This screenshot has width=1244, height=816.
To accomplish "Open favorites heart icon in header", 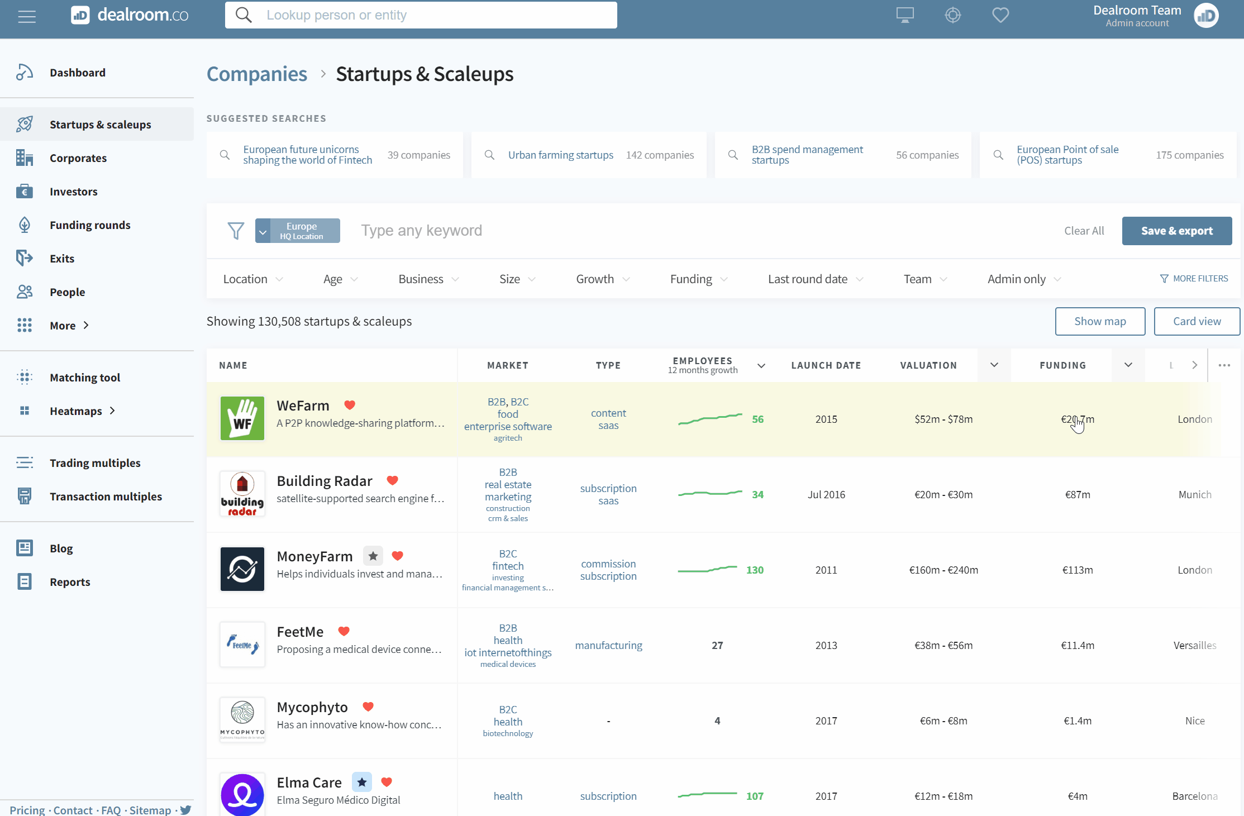I will (x=1000, y=15).
